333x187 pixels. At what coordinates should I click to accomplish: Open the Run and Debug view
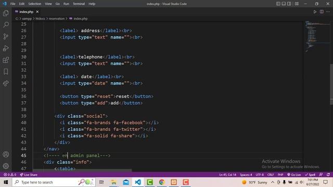(x=6, y=48)
